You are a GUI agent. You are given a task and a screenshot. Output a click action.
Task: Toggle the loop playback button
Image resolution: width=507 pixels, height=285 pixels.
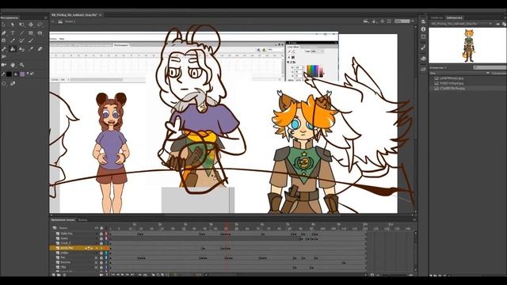tap(146, 275)
